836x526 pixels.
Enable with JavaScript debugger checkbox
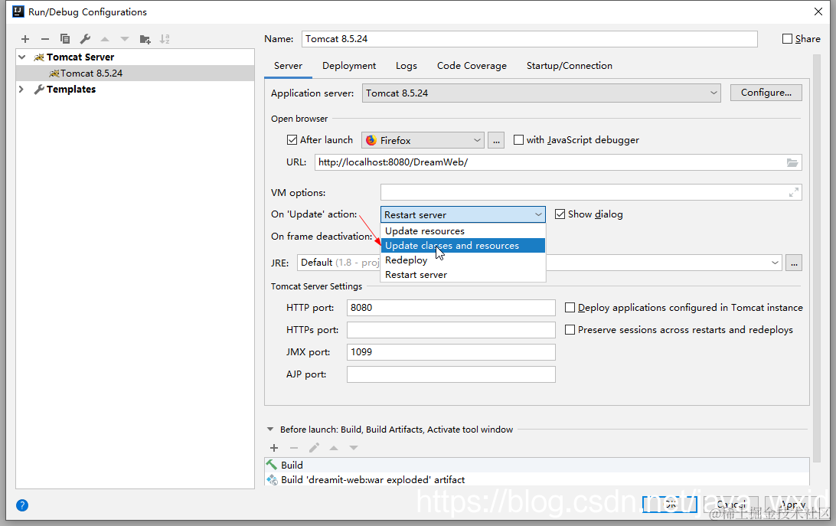tap(518, 140)
